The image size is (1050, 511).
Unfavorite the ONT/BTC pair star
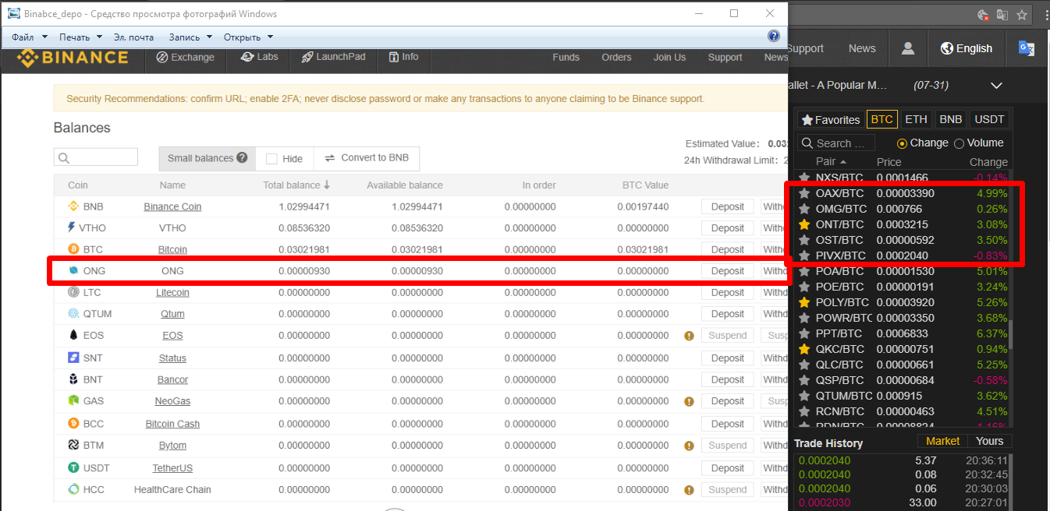click(804, 224)
